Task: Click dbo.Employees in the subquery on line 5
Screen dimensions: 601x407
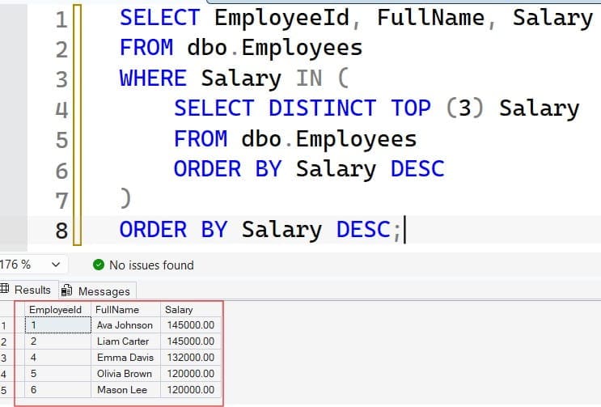Action: click(x=329, y=138)
